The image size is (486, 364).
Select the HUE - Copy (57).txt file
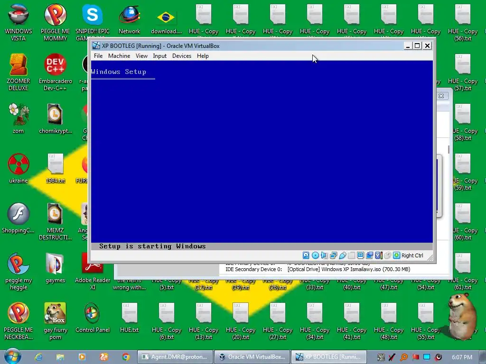tap(463, 72)
